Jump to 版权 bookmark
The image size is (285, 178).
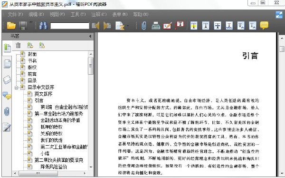32,67
